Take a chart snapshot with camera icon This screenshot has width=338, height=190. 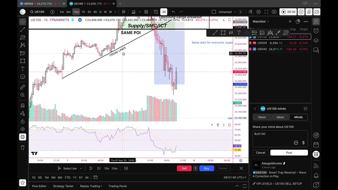pyautogui.click(x=274, y=12)
